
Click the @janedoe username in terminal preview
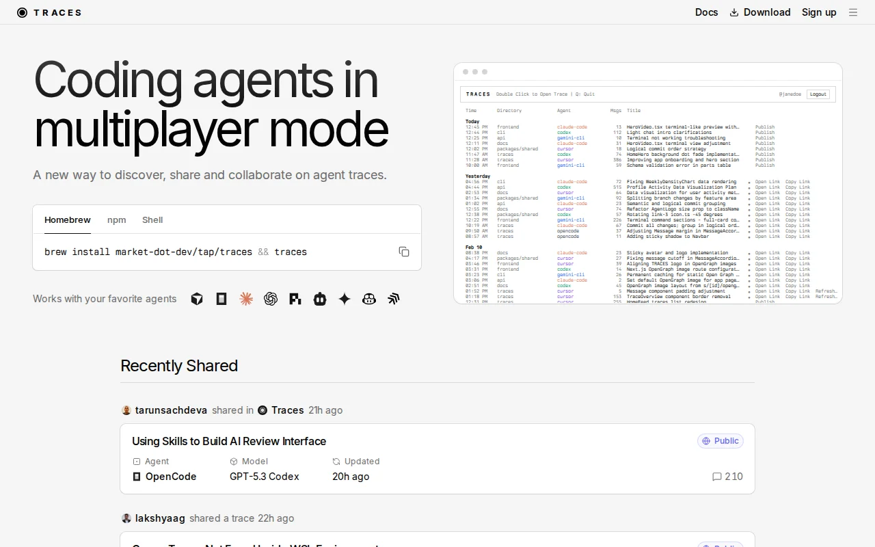tap(790, 94)
